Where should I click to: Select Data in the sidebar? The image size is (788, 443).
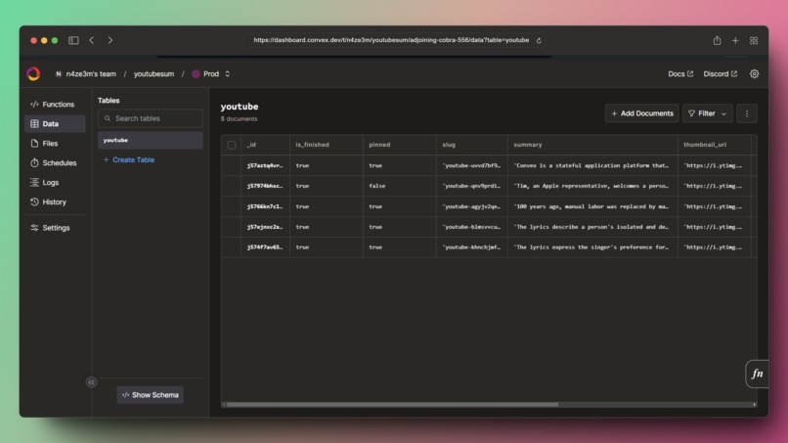tap(55, 123)
